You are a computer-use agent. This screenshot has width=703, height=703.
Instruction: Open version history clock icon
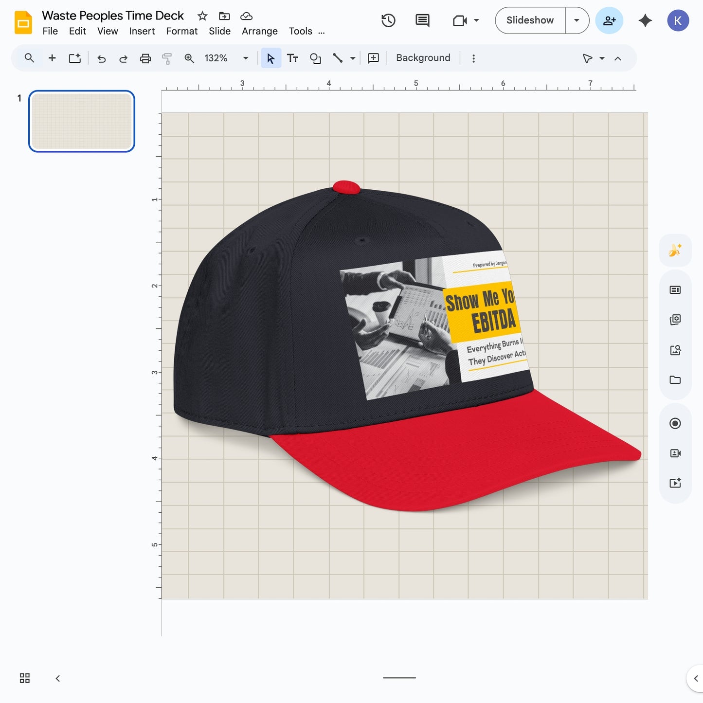(x=388, y=20)
